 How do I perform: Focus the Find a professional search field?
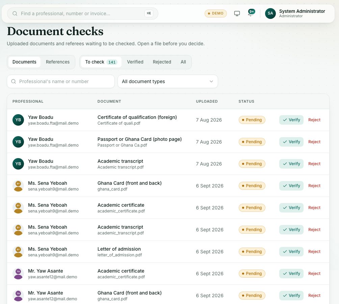[83, 14]
